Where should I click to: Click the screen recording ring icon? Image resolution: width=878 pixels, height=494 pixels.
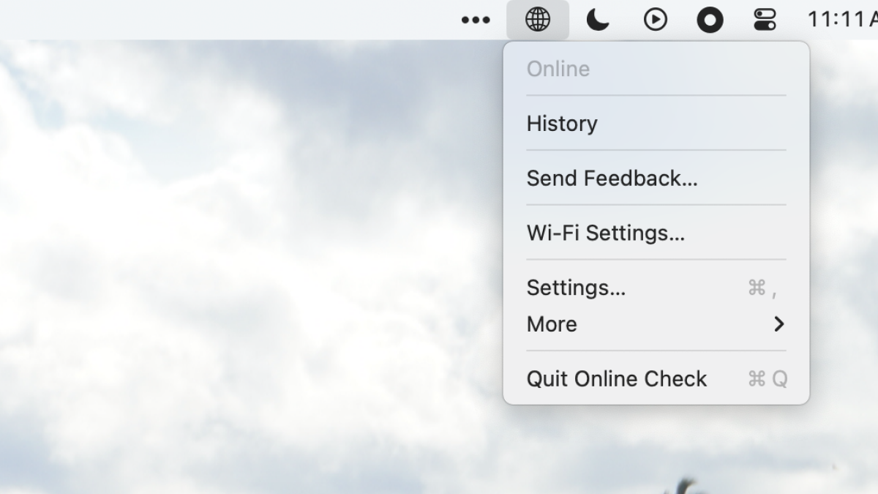pos(710,20)
